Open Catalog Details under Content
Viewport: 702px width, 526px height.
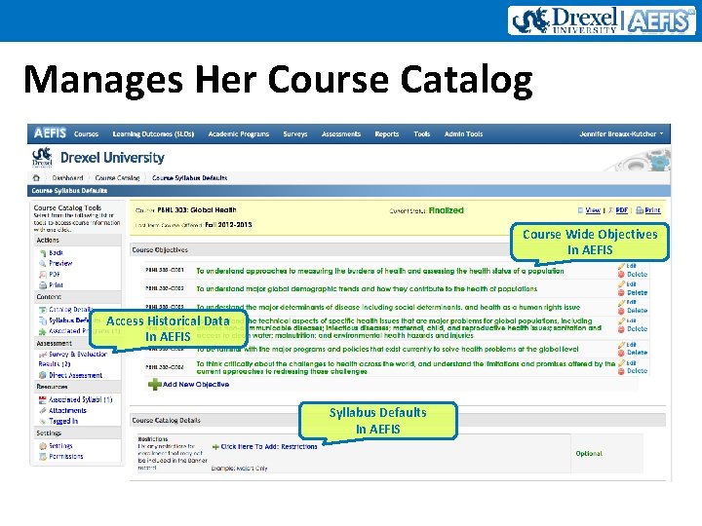click(x=71, y=310)
